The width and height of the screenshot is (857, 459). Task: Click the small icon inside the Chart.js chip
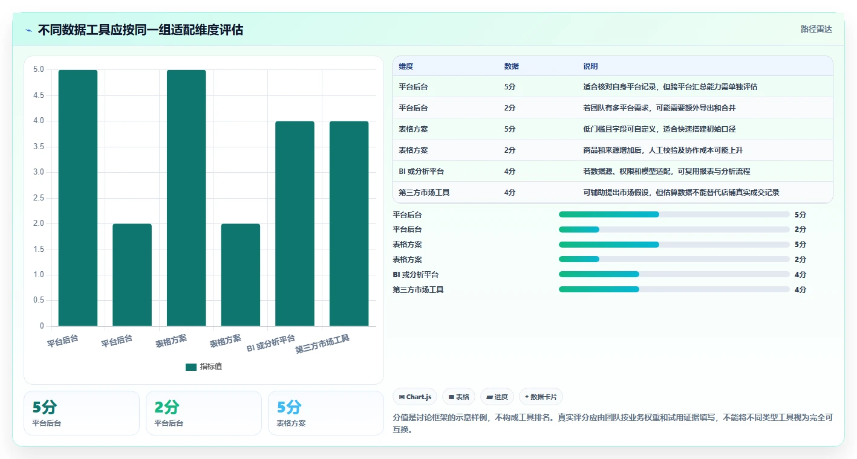(402, 397)
